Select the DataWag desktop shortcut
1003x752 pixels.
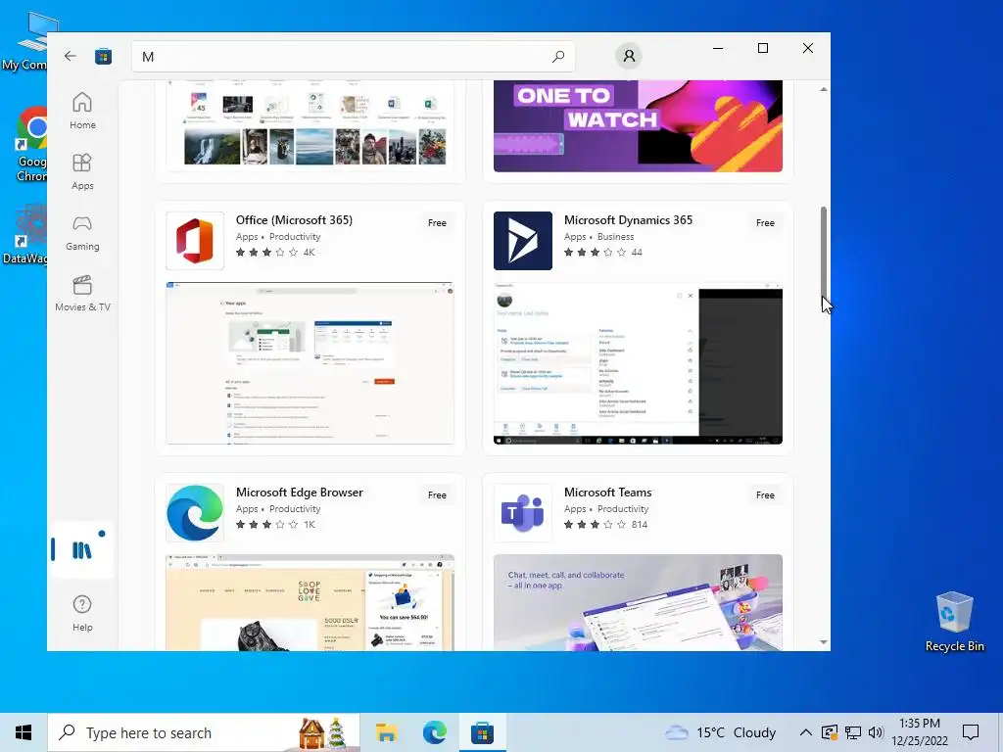tap(24, 234)
